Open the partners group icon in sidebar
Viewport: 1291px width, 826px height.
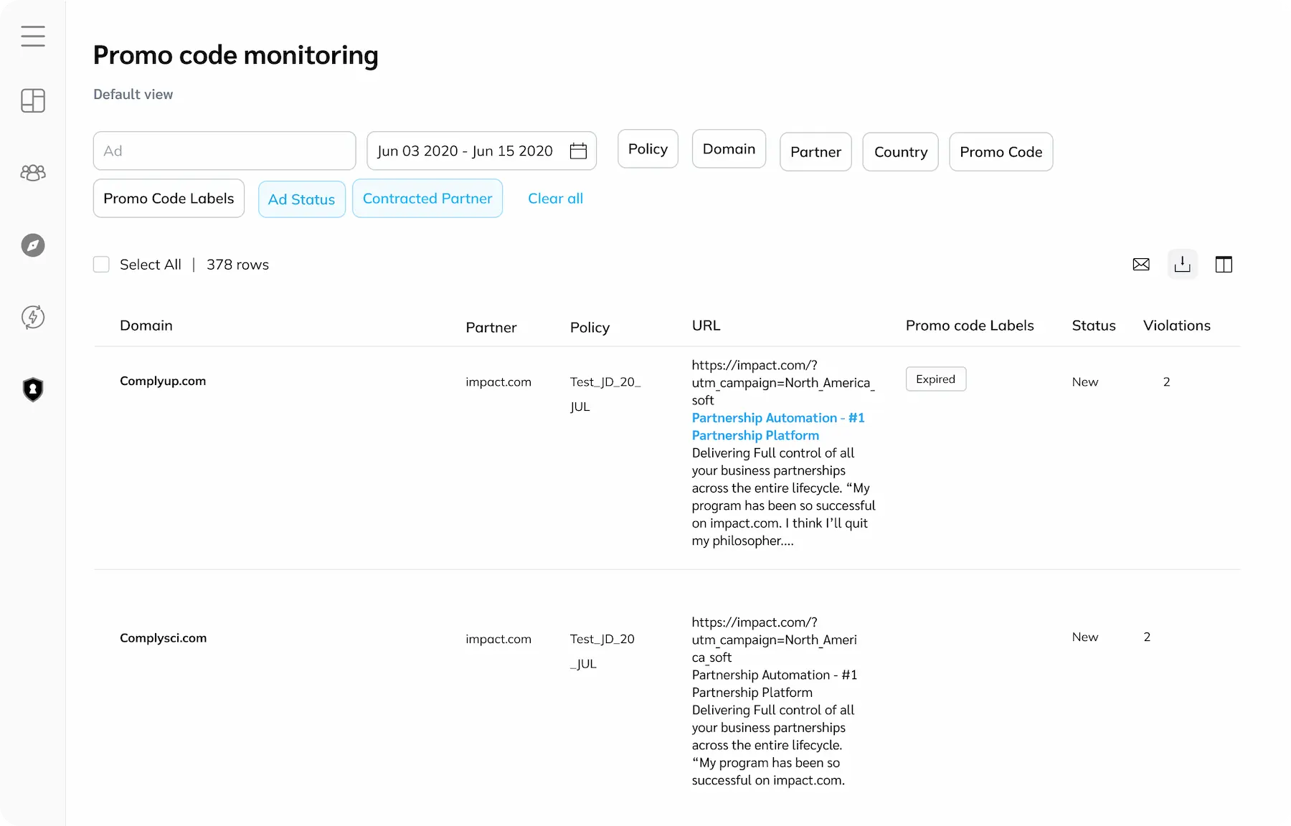tap(33, 173)
